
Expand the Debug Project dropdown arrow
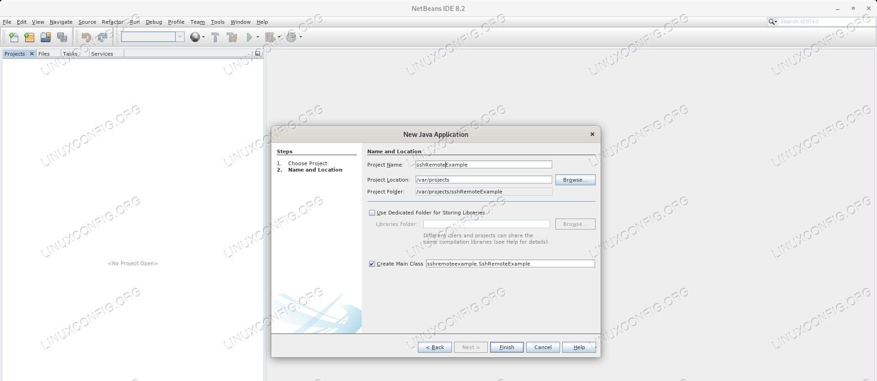point(279,37)
